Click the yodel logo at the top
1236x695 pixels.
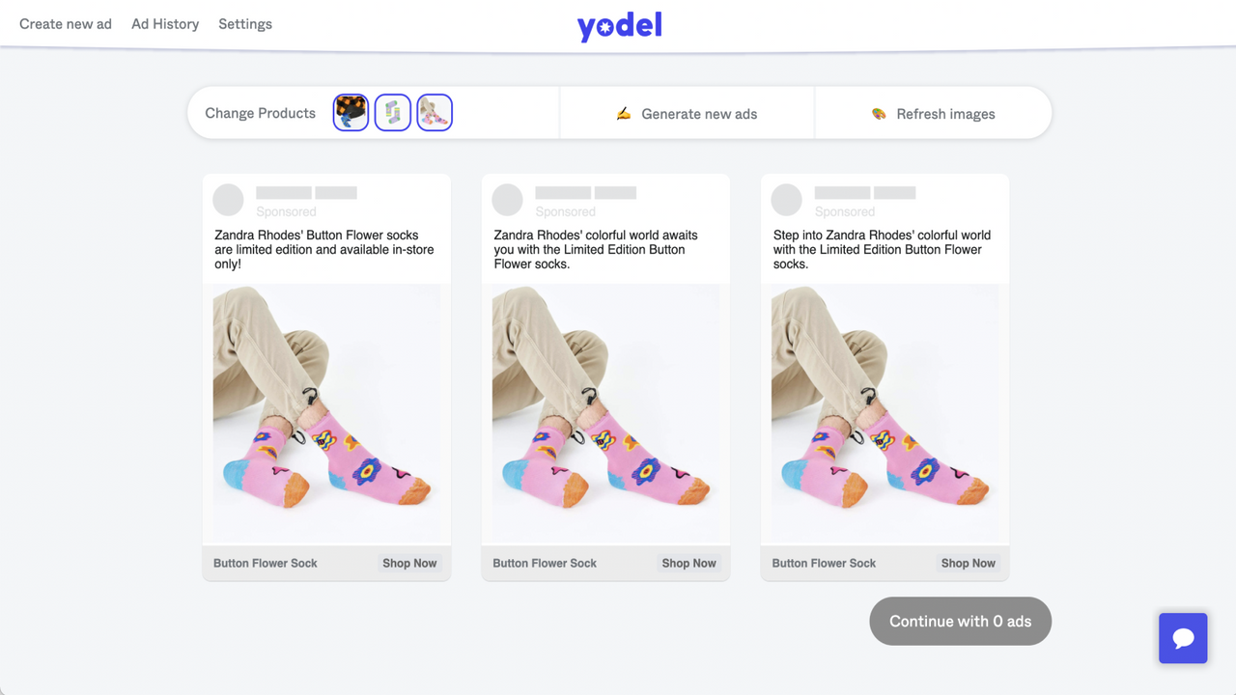coord(619,26)
